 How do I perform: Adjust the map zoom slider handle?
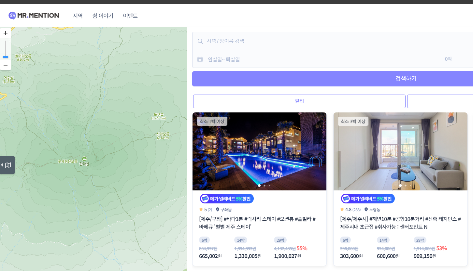(5, 57)
